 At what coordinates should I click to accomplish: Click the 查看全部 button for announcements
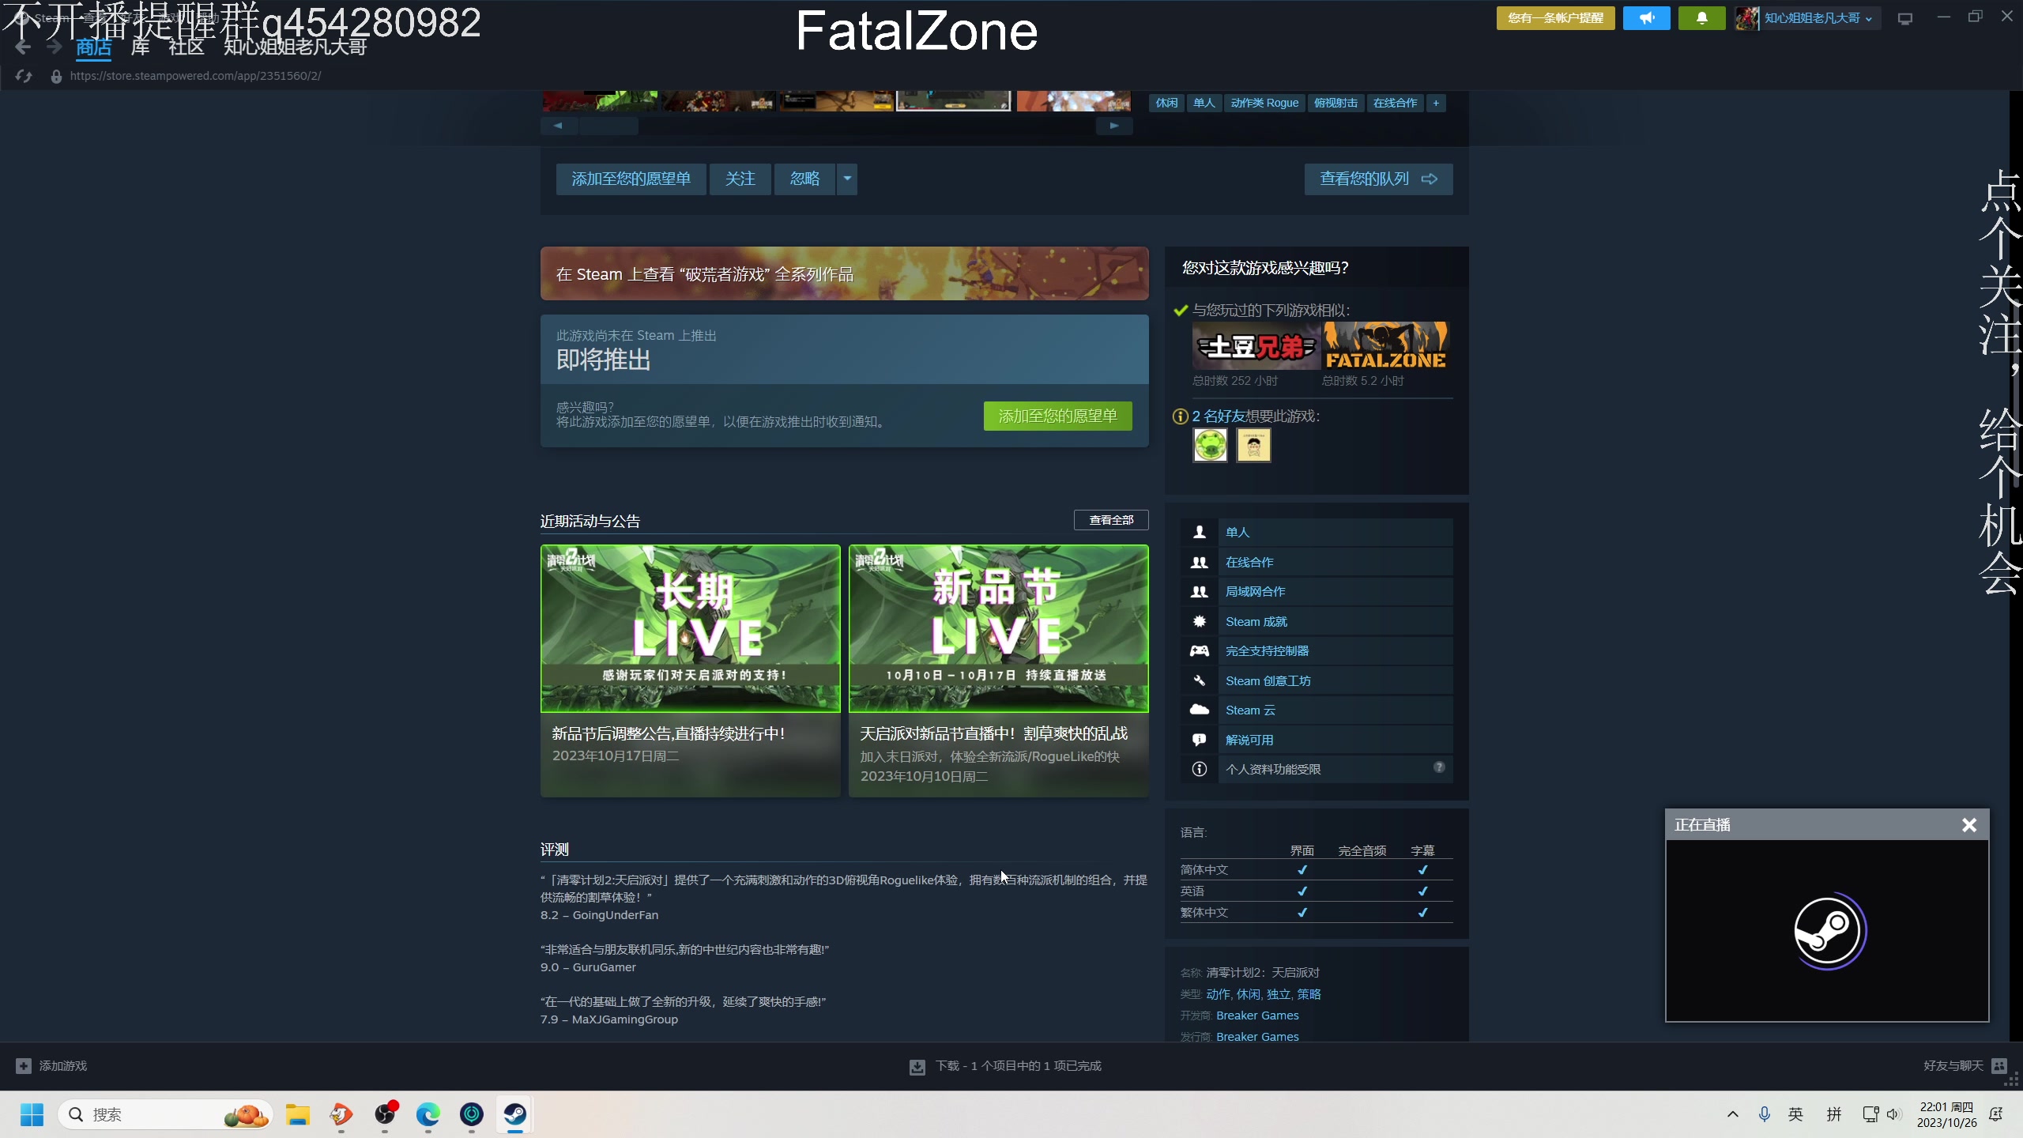(x=1111, y=520)
